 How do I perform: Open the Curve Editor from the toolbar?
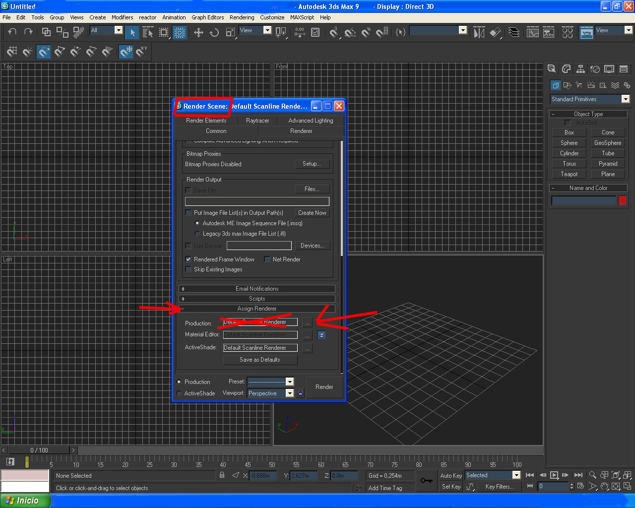pos(533,32)
